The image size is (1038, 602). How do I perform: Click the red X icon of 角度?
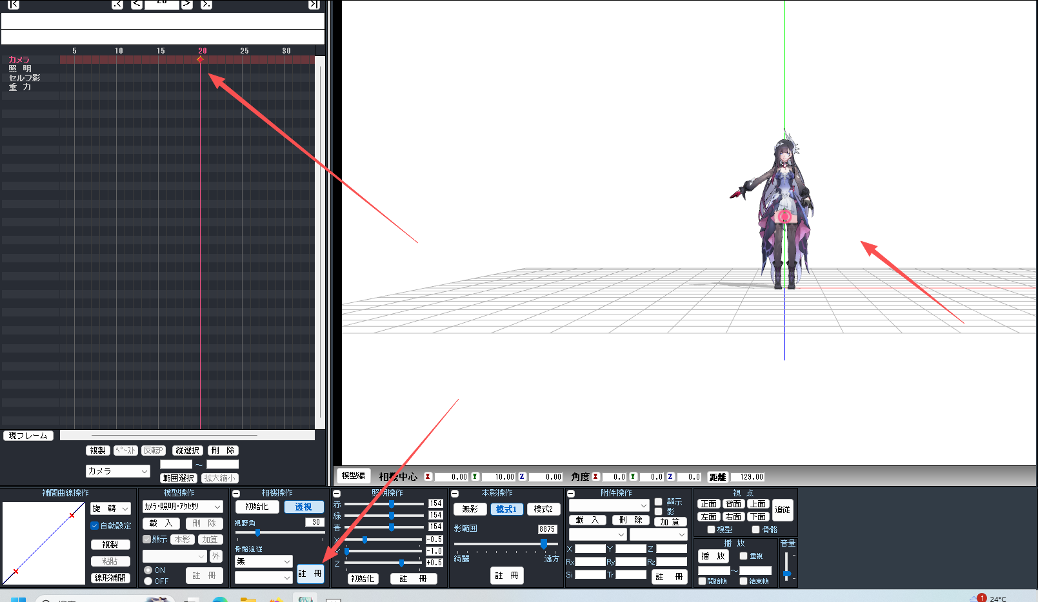[x=595, y=477]
